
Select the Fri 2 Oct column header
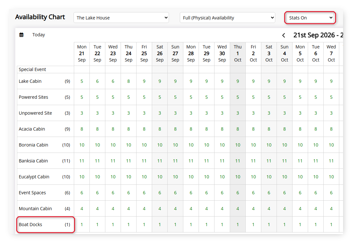tap(253, 54)
